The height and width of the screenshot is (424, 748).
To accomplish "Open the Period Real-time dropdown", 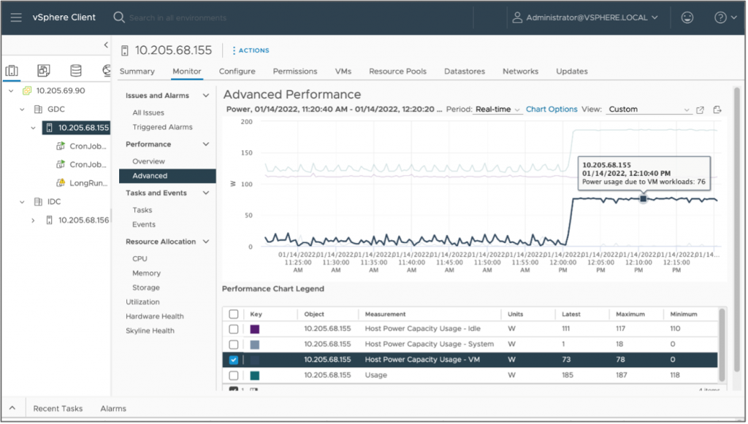I will [x=497, y=109].
